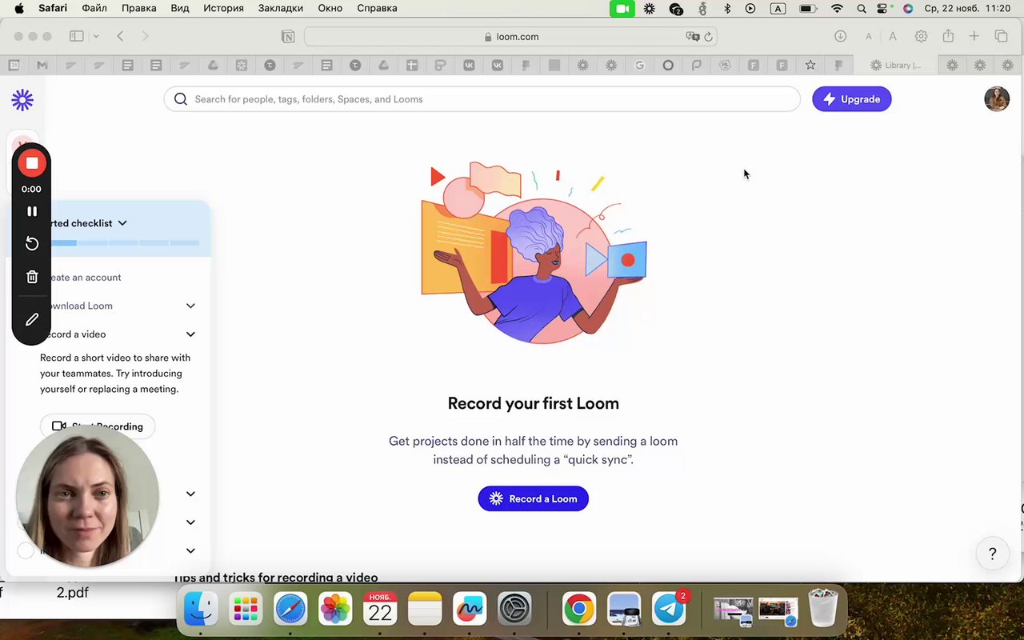Pause the Loom recording
The image size is (1024, 640).
tap(32, 211)
